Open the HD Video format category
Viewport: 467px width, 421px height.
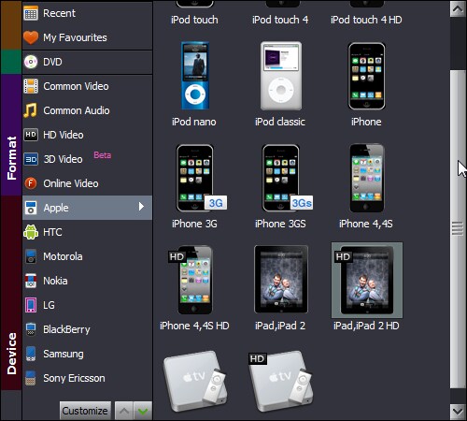87,135
